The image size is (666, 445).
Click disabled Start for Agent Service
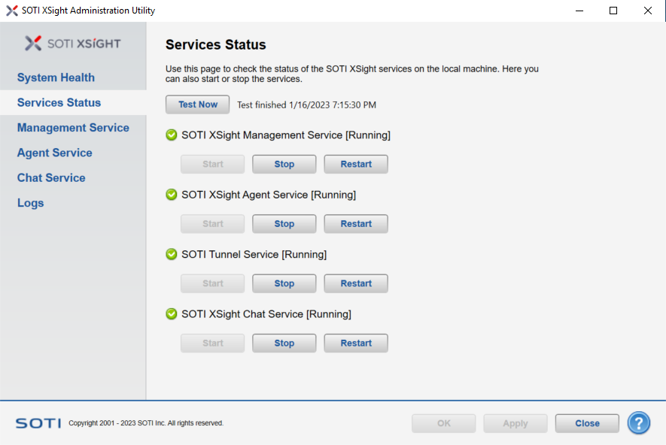pos(212,223)
